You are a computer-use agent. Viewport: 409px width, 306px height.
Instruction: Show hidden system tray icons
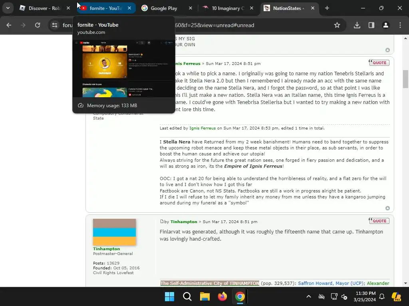click(x=309, y=296)
